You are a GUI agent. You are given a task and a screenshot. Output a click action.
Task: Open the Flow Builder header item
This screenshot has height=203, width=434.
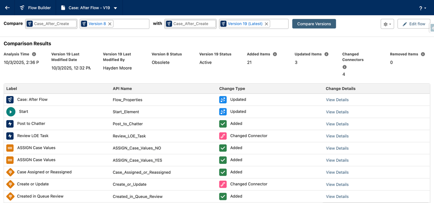click(35, 8)
